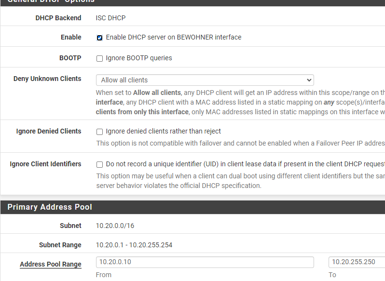Viewport: 385px width, 281px height.
Task: Click the Deny Unknown Clients field label
Action: pos(47,79)
